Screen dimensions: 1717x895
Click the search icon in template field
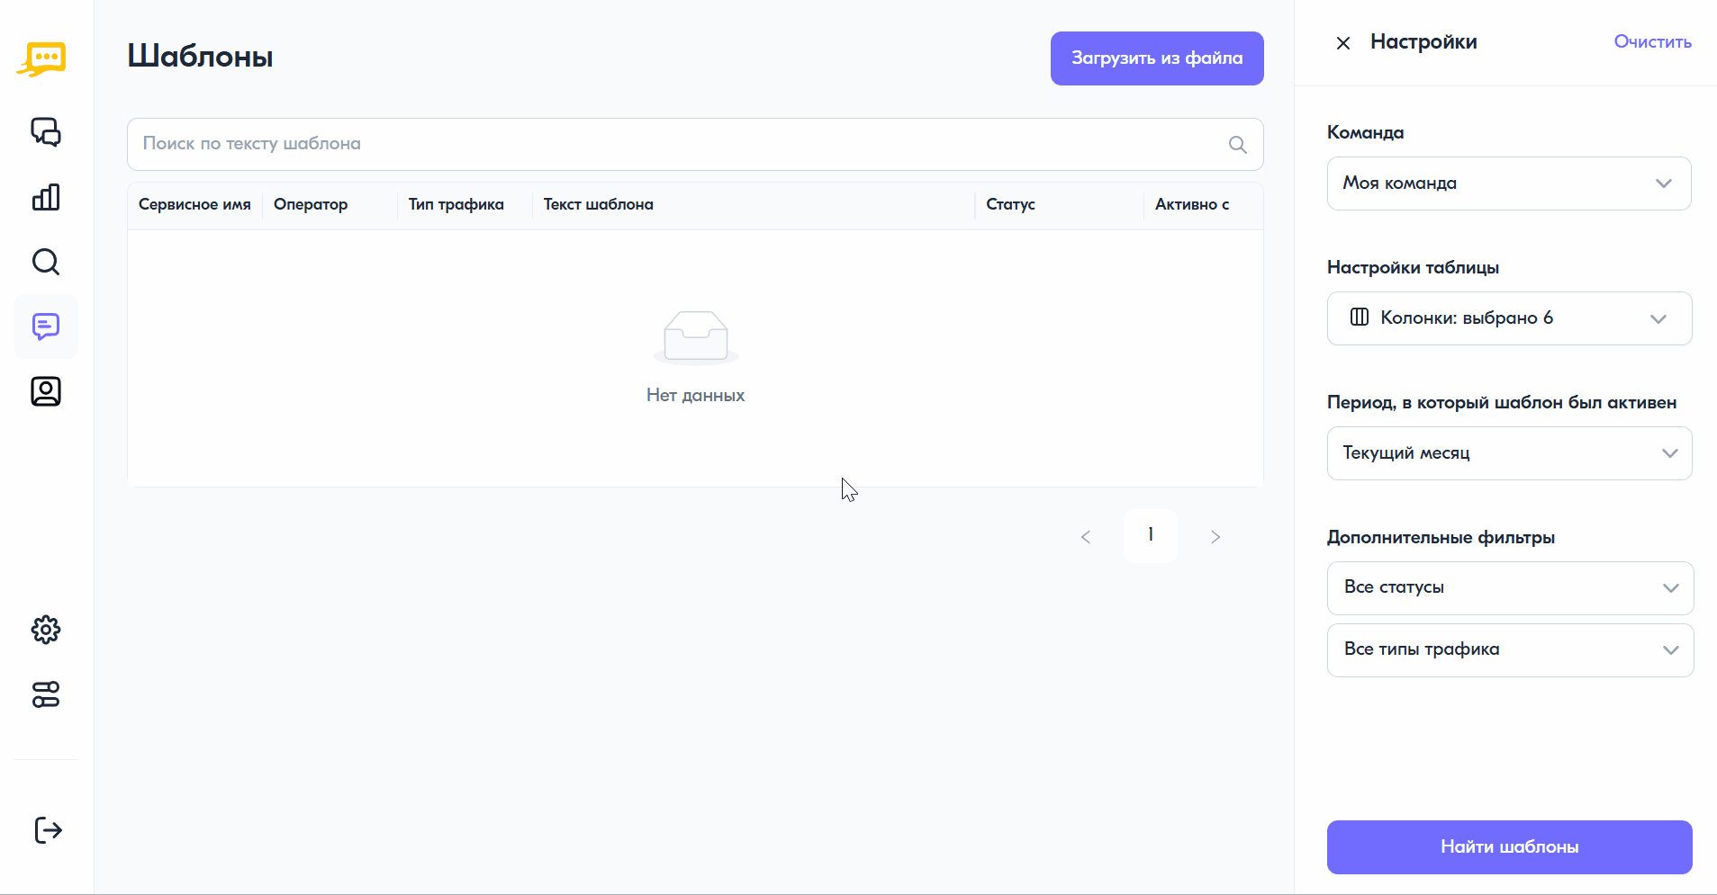[1238, 145]
